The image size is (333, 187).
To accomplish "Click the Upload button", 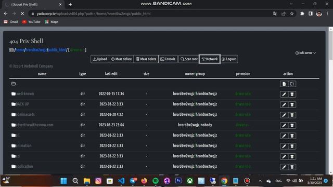I will pos(100,59).
